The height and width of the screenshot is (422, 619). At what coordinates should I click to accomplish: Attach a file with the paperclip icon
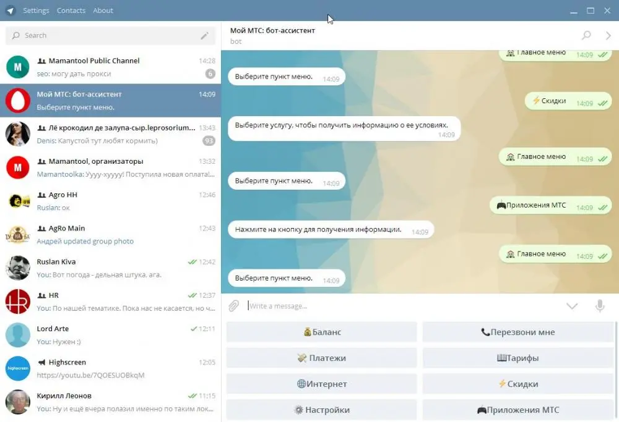coord(234,306)
